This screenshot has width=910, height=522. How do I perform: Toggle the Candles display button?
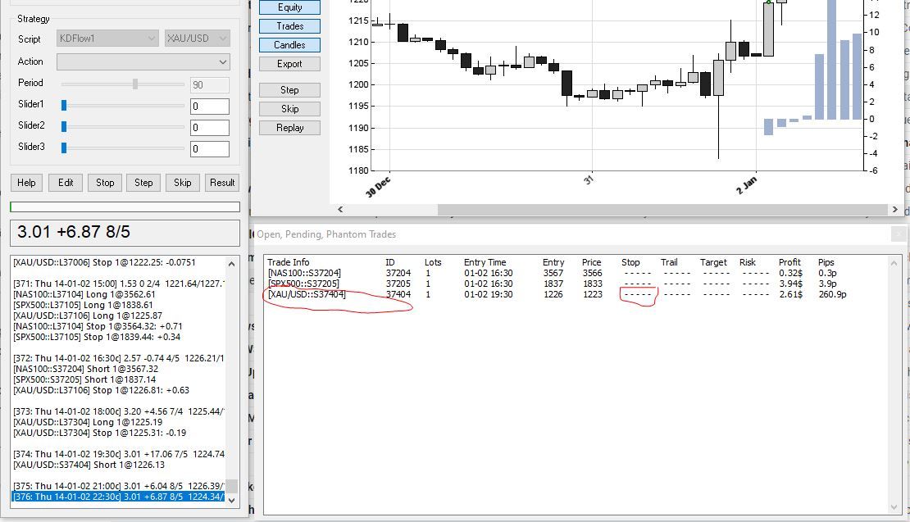tap(289, 45)
